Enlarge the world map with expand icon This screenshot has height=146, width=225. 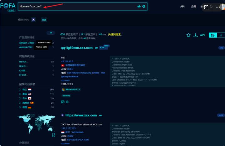coord(54,135)
